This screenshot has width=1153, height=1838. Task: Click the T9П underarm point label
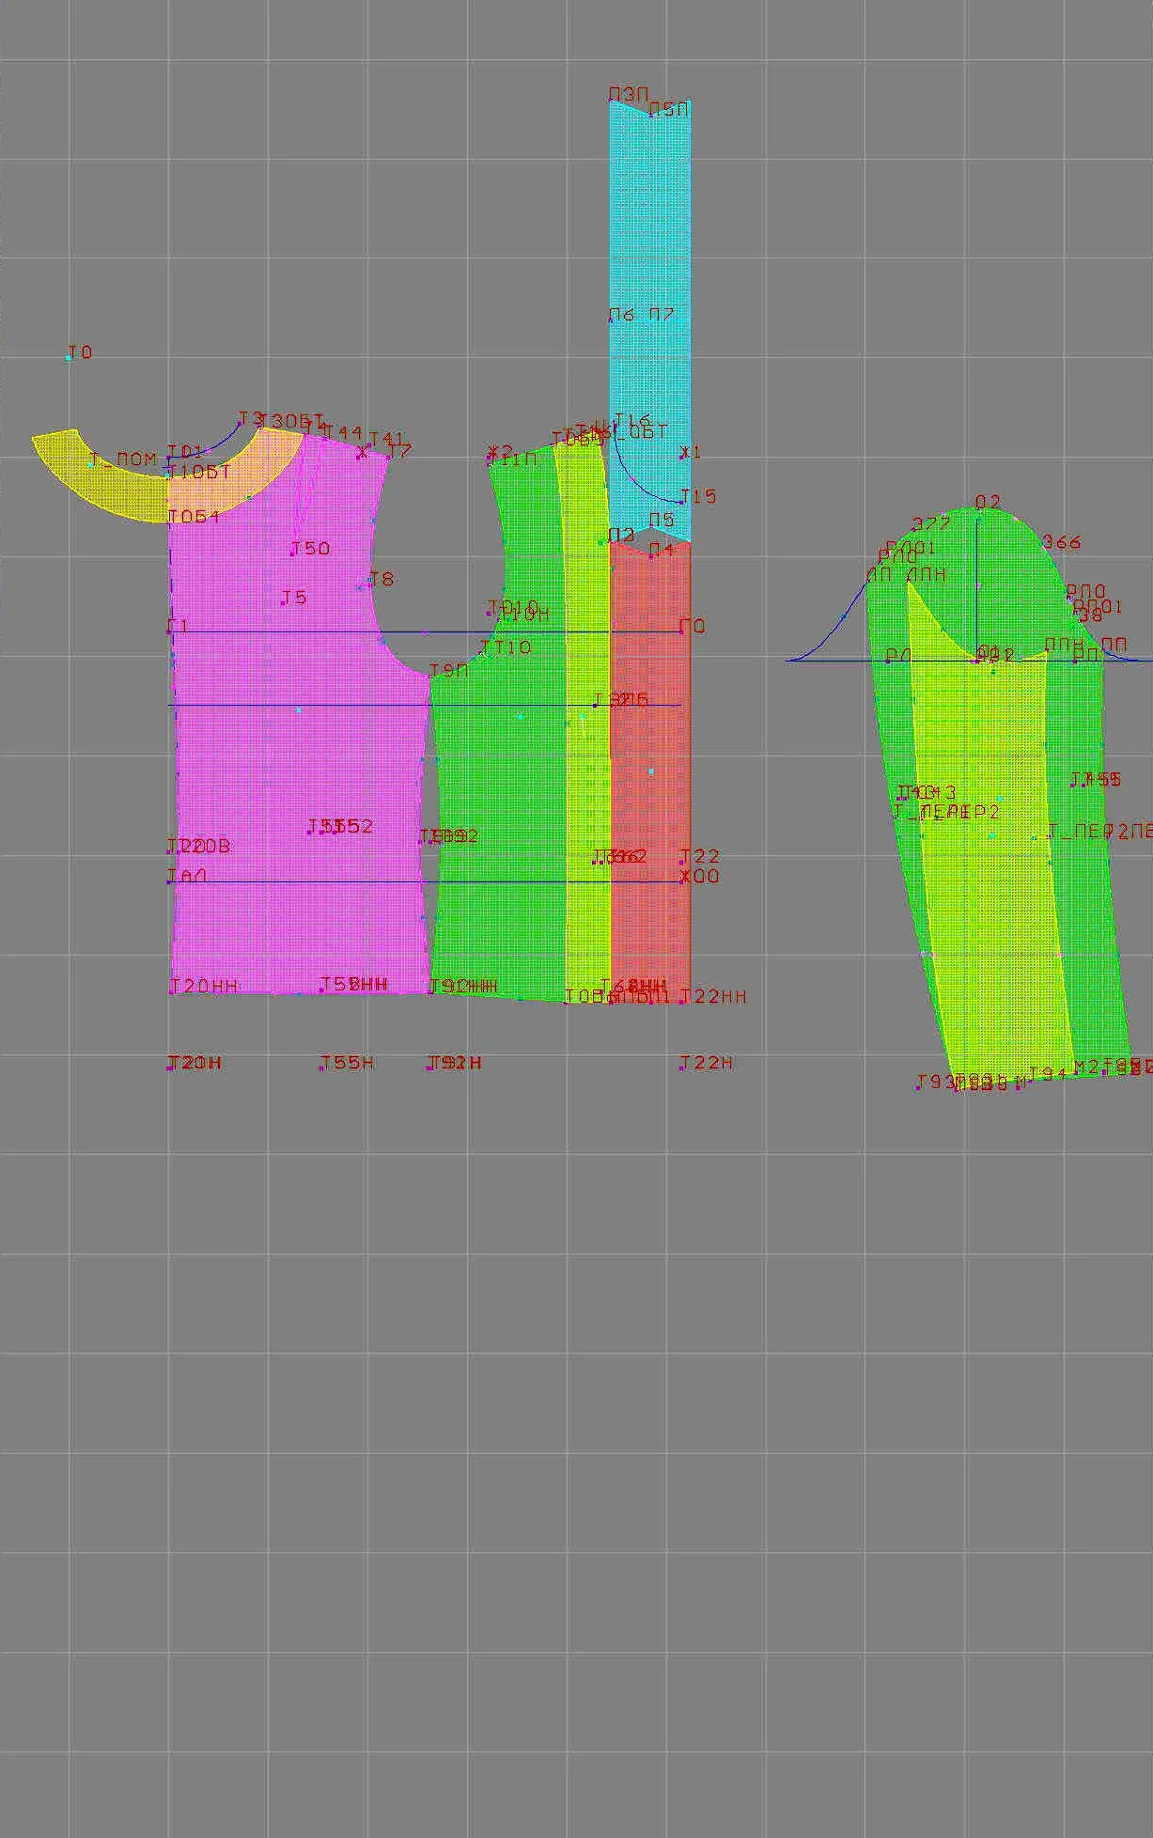449,670
